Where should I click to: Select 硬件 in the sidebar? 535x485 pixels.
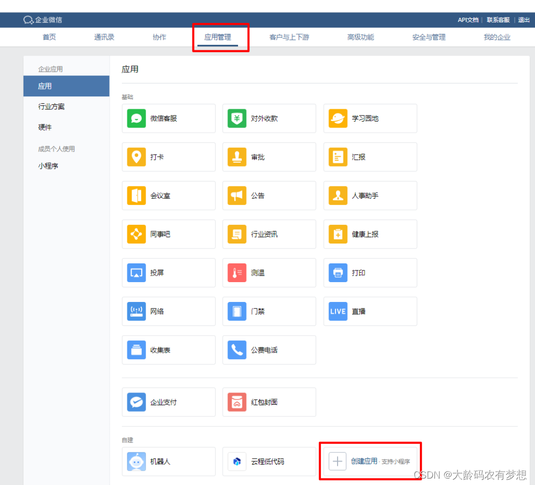coord(45,127)
